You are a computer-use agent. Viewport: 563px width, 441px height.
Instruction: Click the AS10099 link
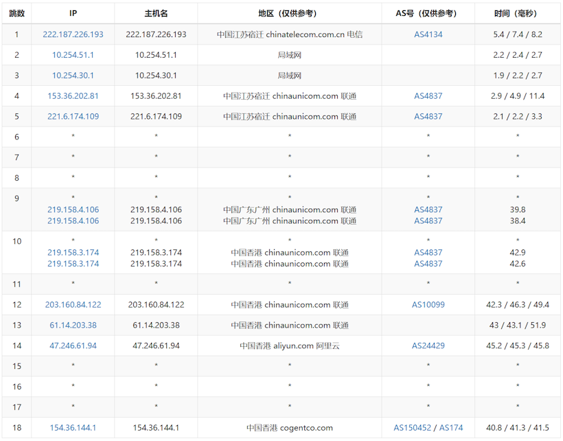(428, 305)
